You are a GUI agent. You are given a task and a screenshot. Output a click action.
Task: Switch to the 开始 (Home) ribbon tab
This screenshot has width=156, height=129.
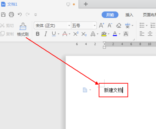coord(110,15)
